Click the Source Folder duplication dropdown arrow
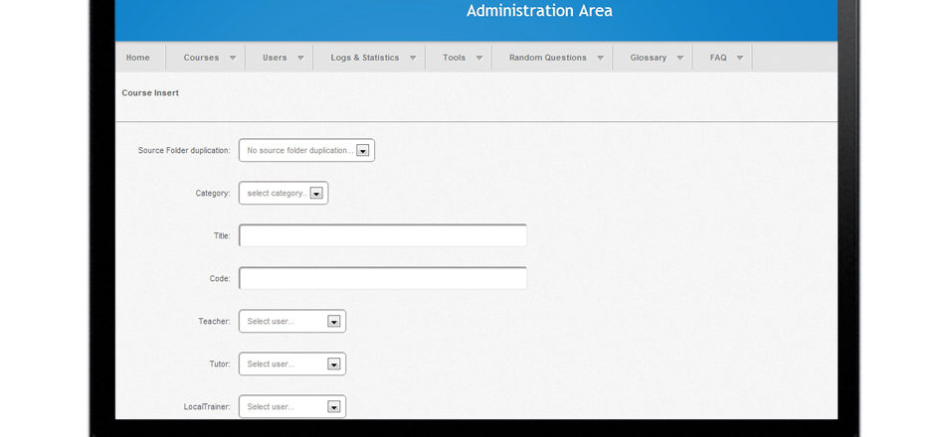The image size is (949, 437). [x=362, y=151]
